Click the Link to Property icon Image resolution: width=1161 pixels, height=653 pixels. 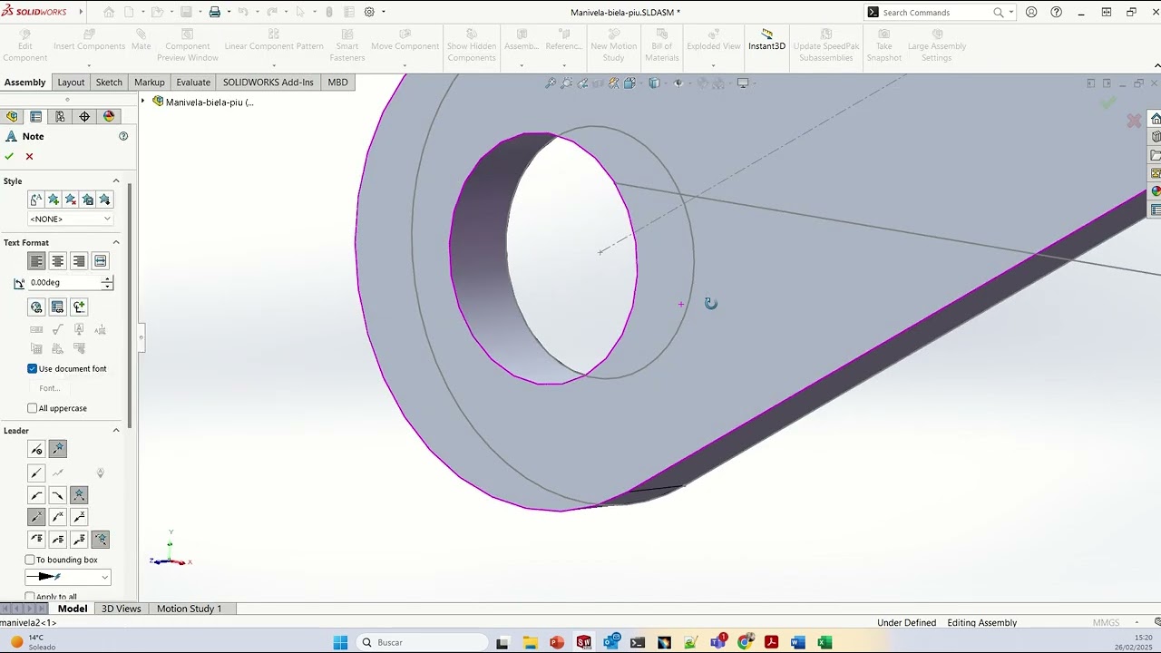57,307
